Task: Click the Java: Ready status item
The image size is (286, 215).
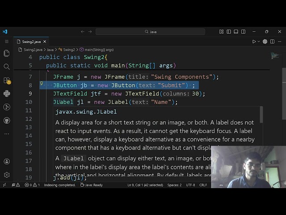Action: pyautogui.click(x=92, y=185)
